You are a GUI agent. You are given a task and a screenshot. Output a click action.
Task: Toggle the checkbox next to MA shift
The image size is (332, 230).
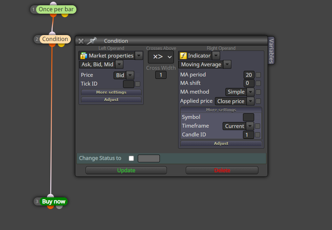pos(258,83)
